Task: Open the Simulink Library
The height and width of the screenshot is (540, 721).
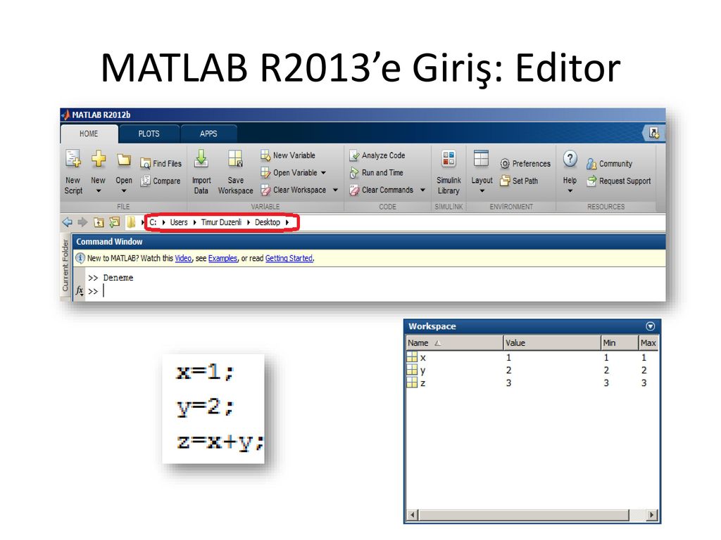Action: click(449, 172)
